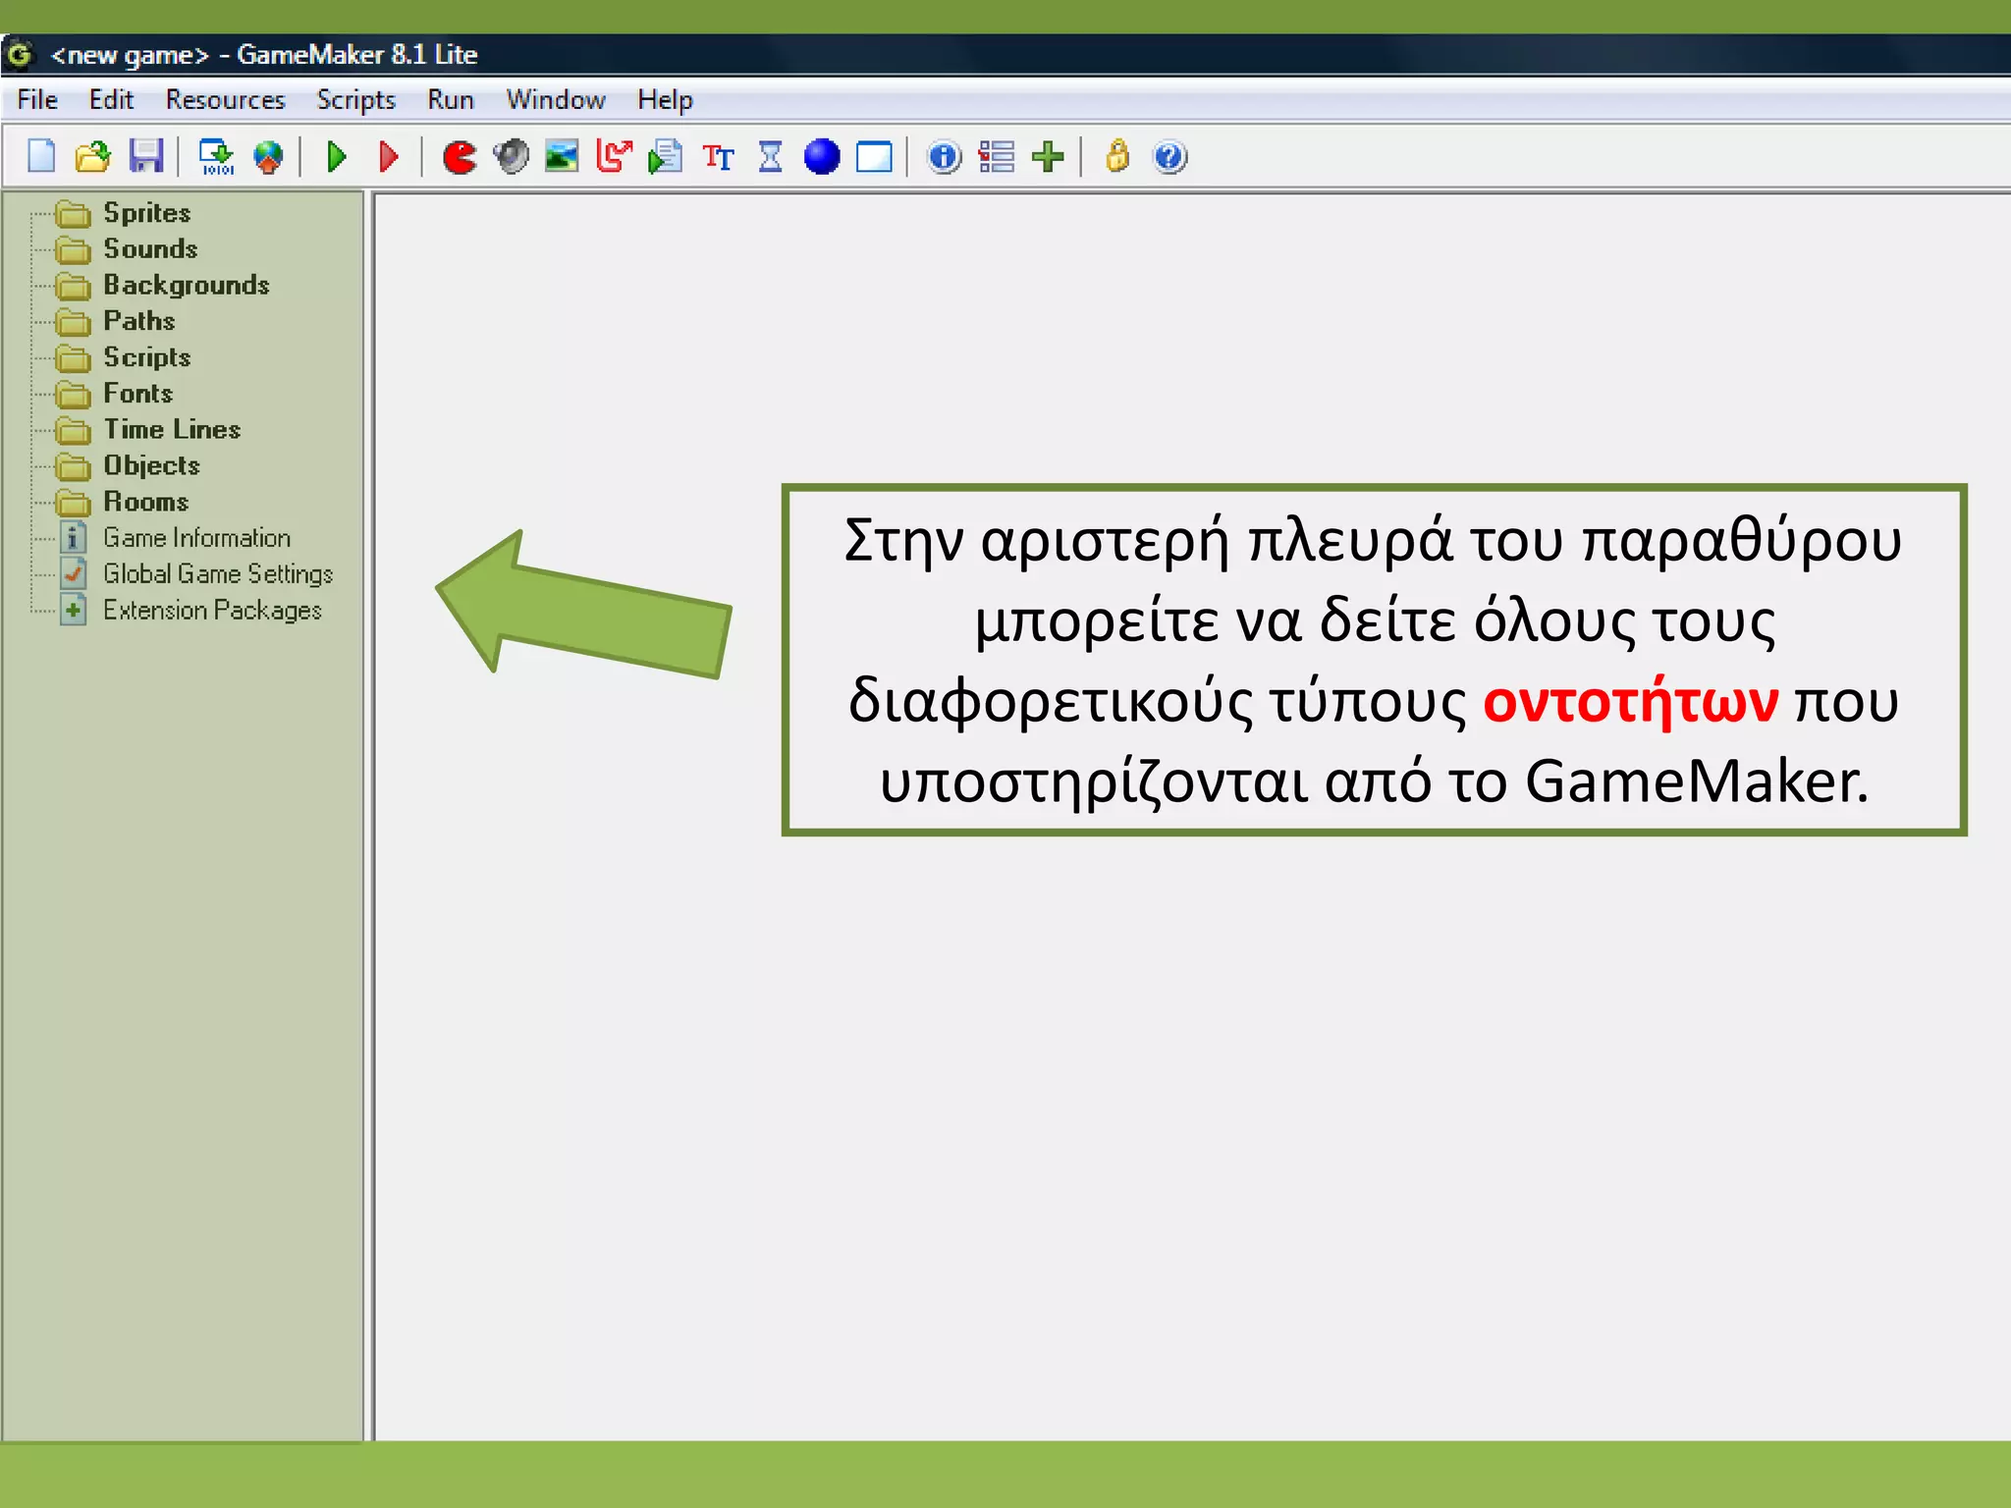Click the upgrade to Pro lock icon
This screenshot has width=2011, height=1508.
pyautogui.click(x=1117, y=156)
